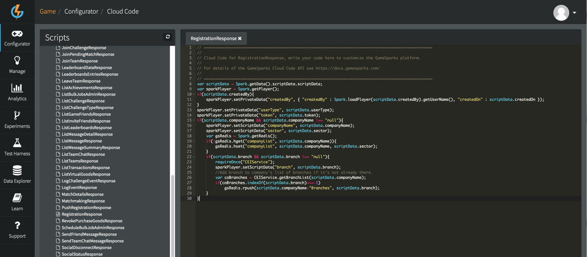Click the Scripts panel heading

[x=57, y=37]
